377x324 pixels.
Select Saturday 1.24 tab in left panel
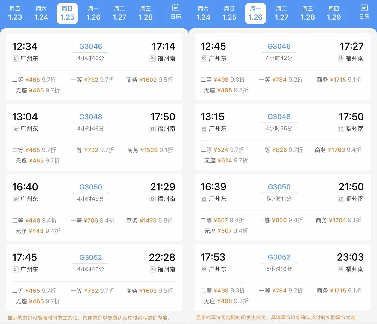coord(41,14)
